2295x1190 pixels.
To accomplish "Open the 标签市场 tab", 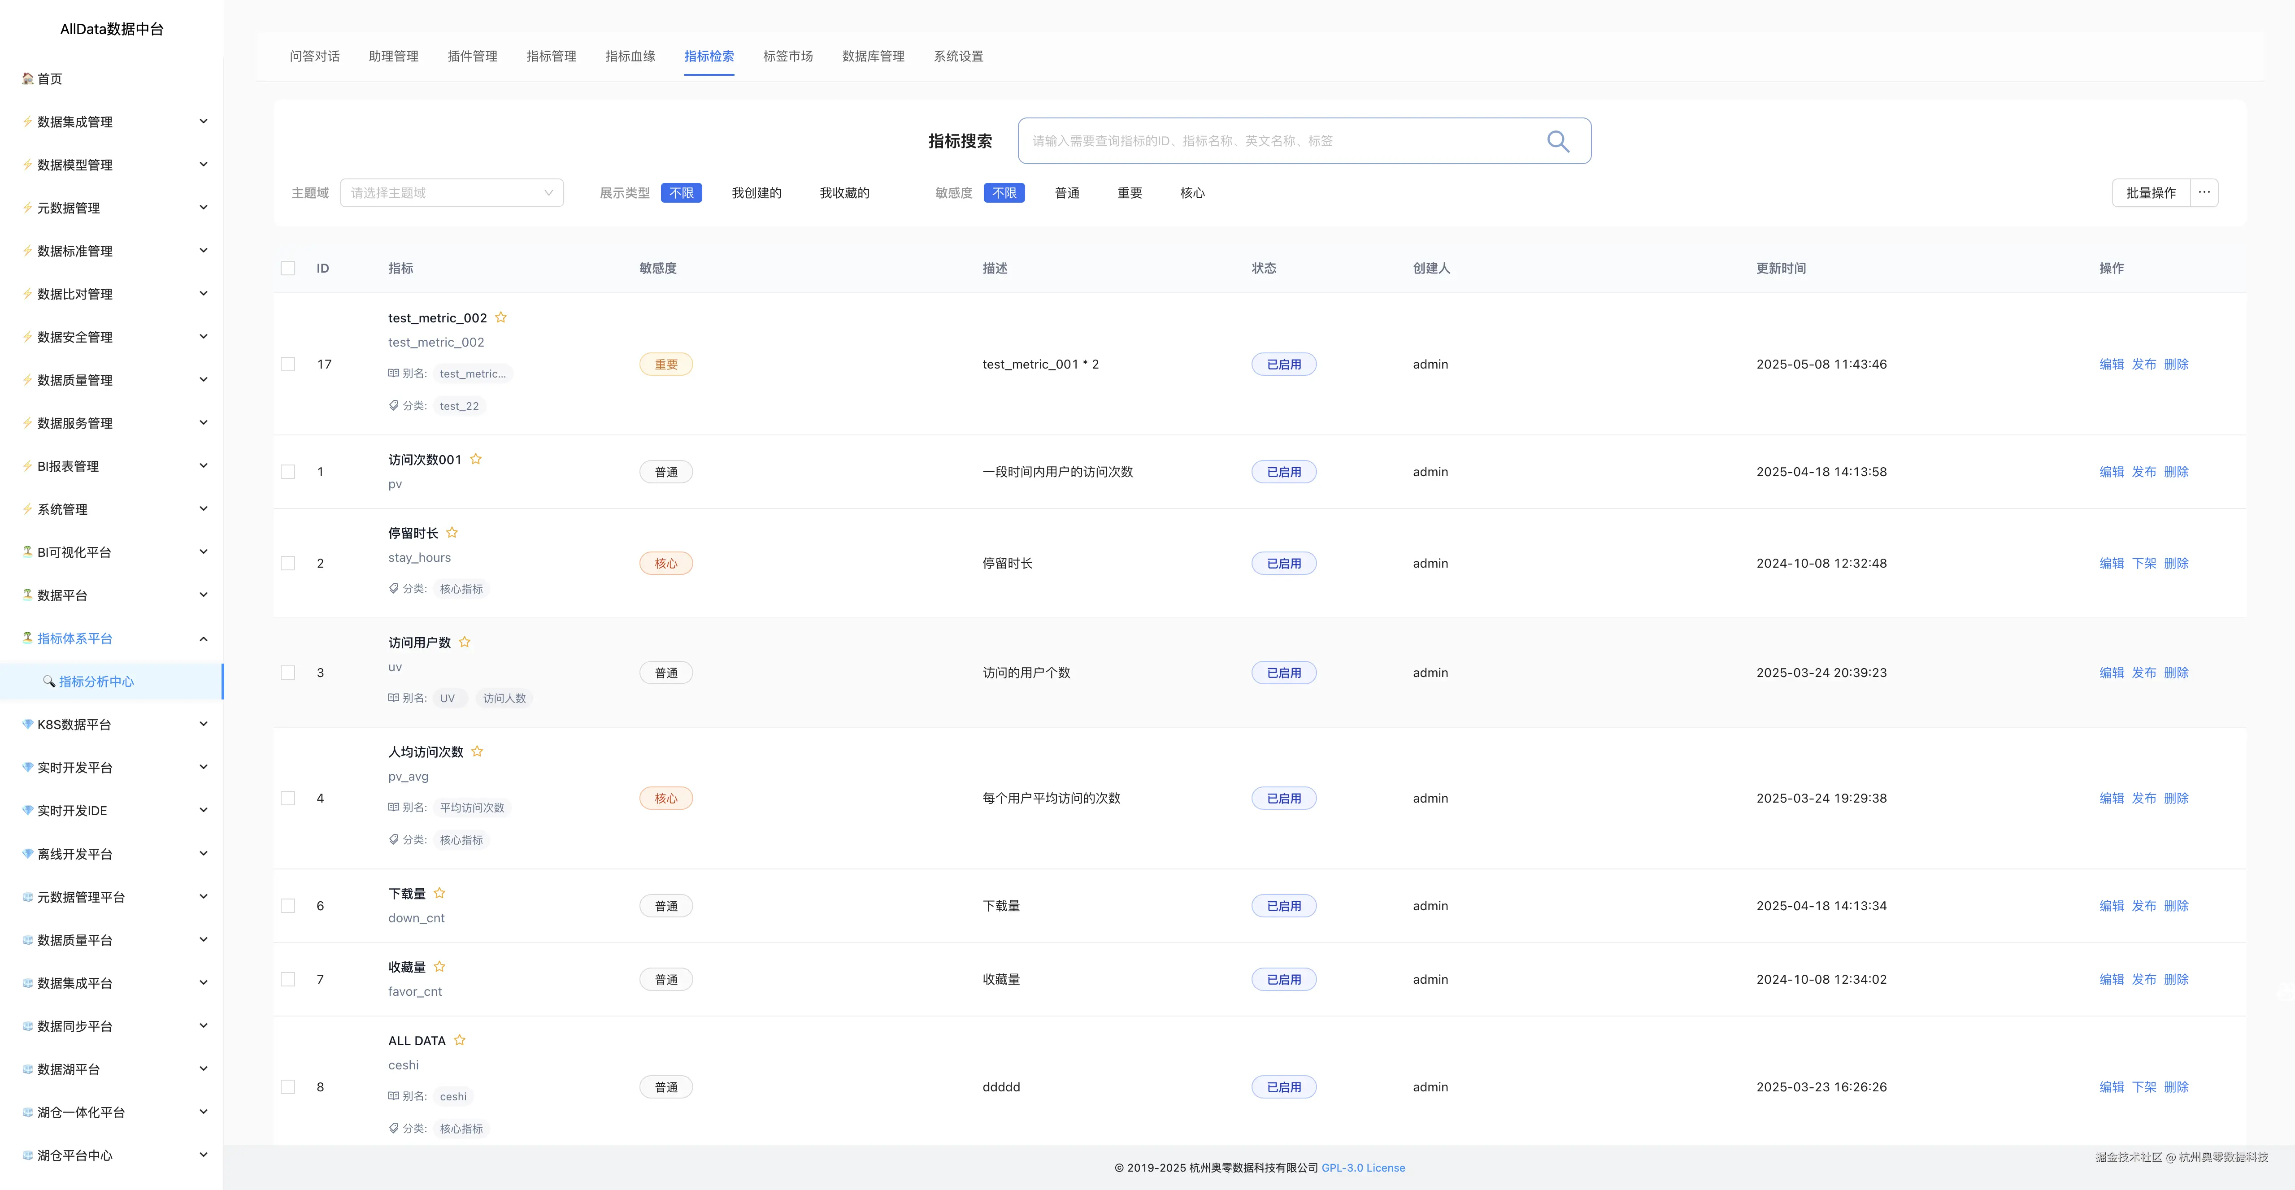I will 787,56.
